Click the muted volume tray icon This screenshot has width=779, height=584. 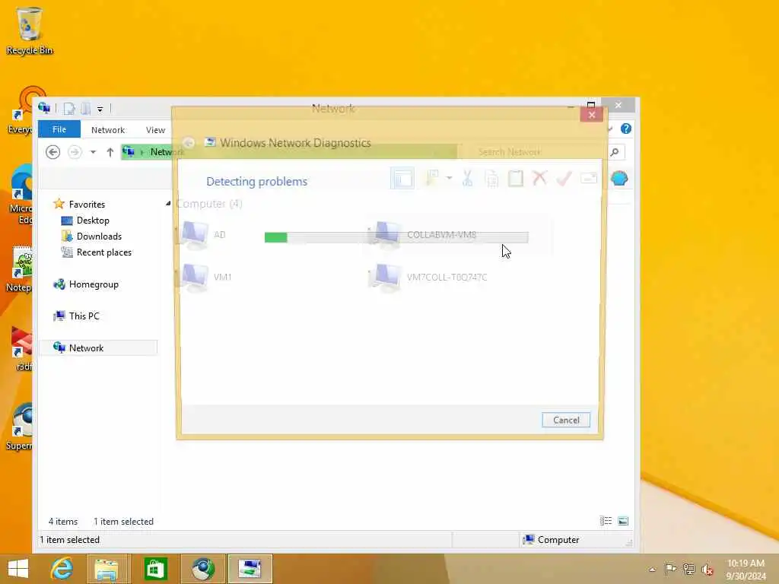point(707,570)
